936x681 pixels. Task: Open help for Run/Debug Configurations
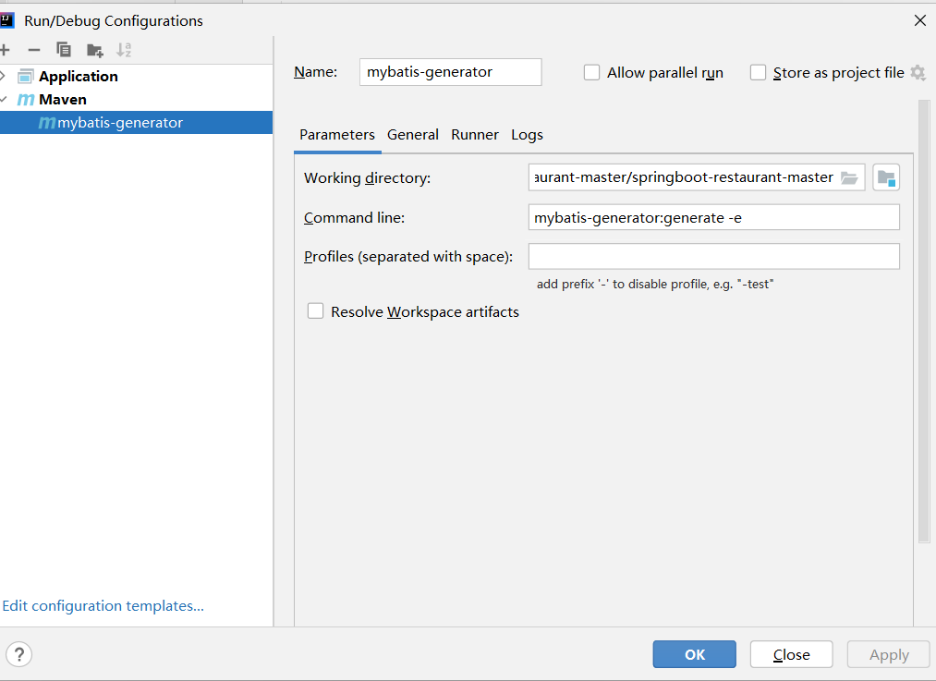click(19, 655)
